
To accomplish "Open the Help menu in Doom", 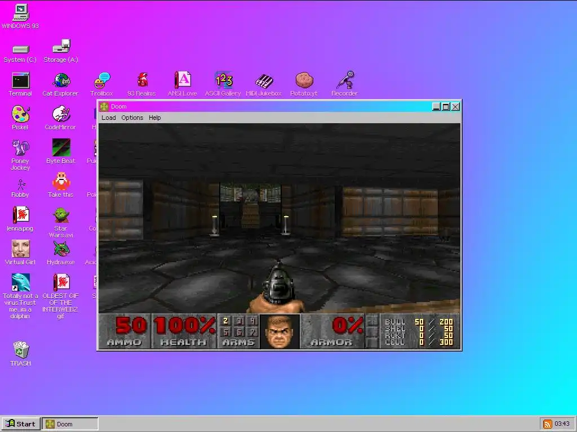I will tap(154, 118).
